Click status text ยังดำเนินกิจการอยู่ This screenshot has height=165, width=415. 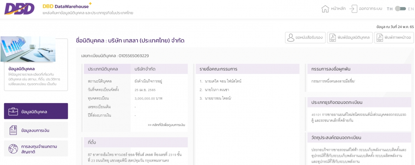click(x=148, y=81)
